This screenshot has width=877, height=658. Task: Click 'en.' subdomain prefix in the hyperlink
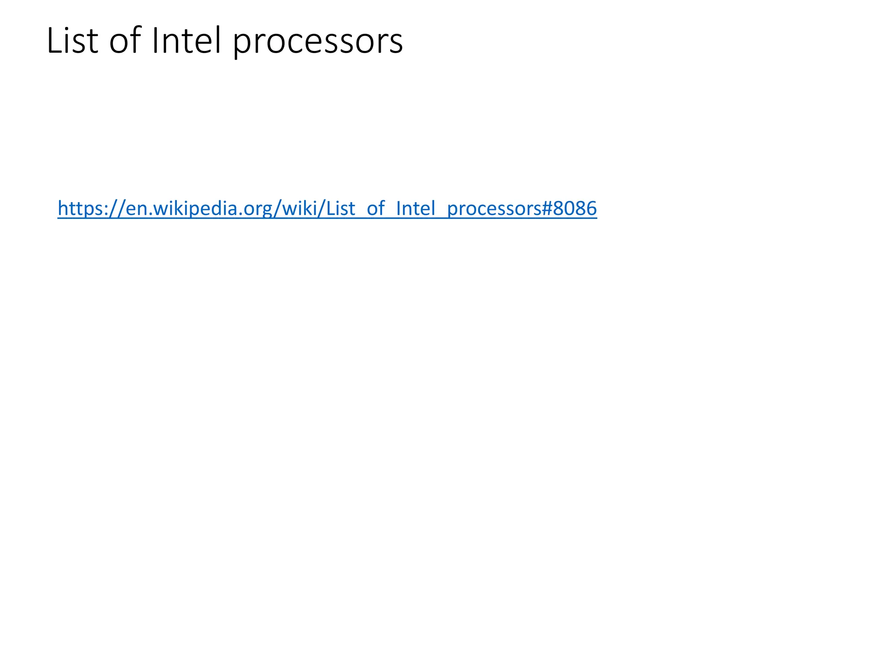[137, 209]
